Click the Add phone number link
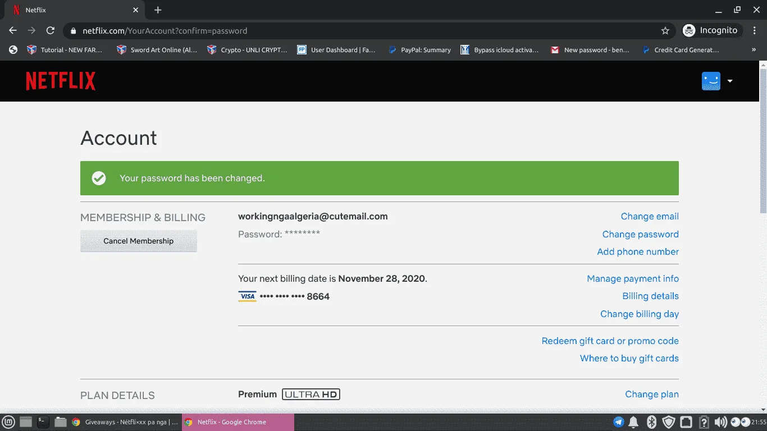The image size is (767, 431). tap(638, 251)
